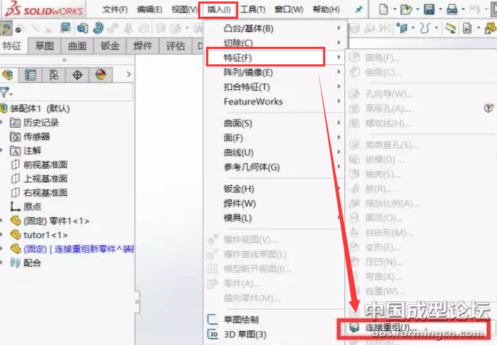Image resolution: width=497 pixels, height=345 pixels.
Task: Select the DimXpertManager crosshair tab icon
Action: pos(77,75)
